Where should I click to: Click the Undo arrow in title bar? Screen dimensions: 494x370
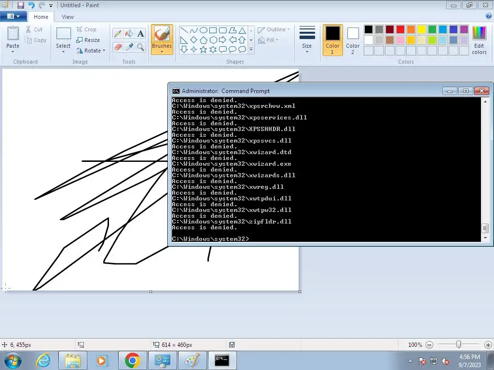[31, 5]
